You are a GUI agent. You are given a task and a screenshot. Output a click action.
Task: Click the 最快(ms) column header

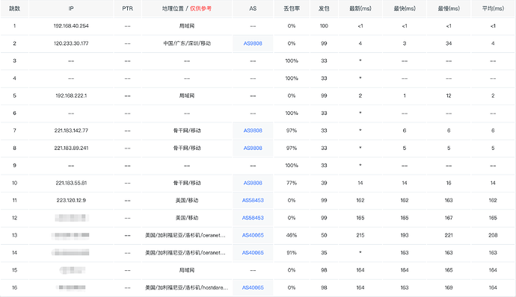point(405,8)
